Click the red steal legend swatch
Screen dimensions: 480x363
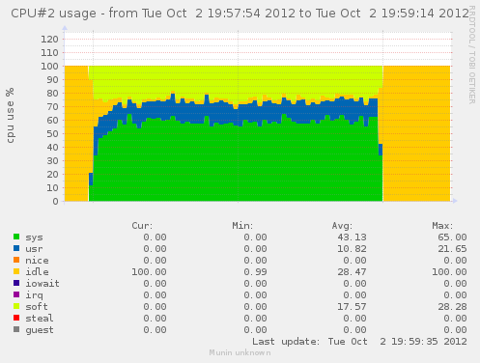(x=16, y=318)
